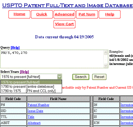Go to the Quick search page
The height and width of the screenshot is (127, 133).
(42, 14)
